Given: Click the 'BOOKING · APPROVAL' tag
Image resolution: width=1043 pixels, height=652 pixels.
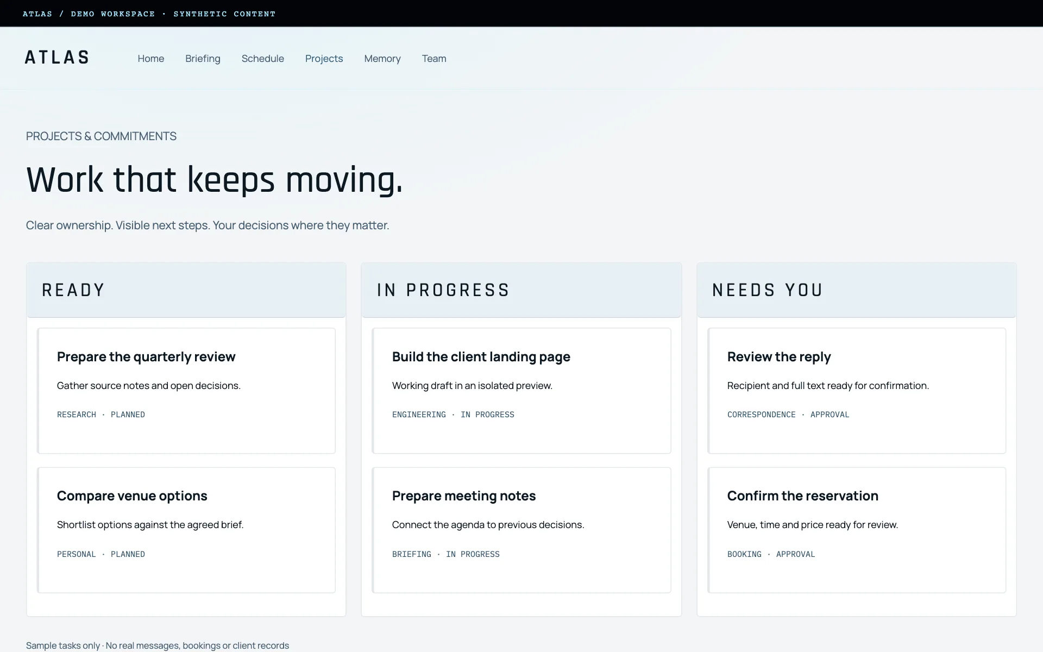Looking at the screenshot, I should pos(771,554).
